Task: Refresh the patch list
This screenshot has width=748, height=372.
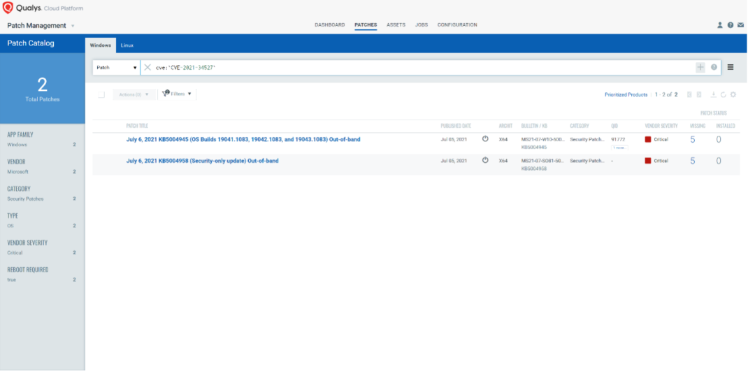Action: click(x=724, y=94)
